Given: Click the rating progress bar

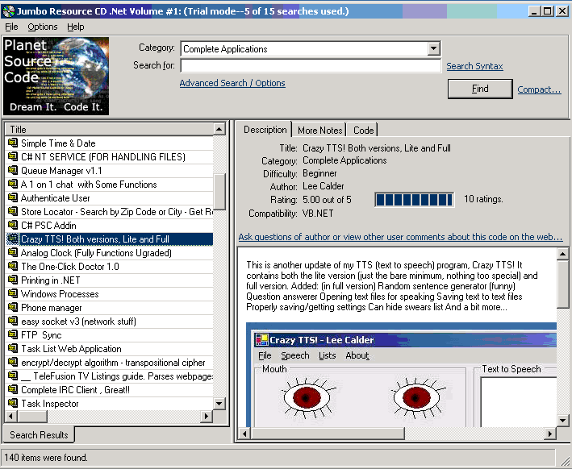Looking at the screenshot, I should coord(415,200).
